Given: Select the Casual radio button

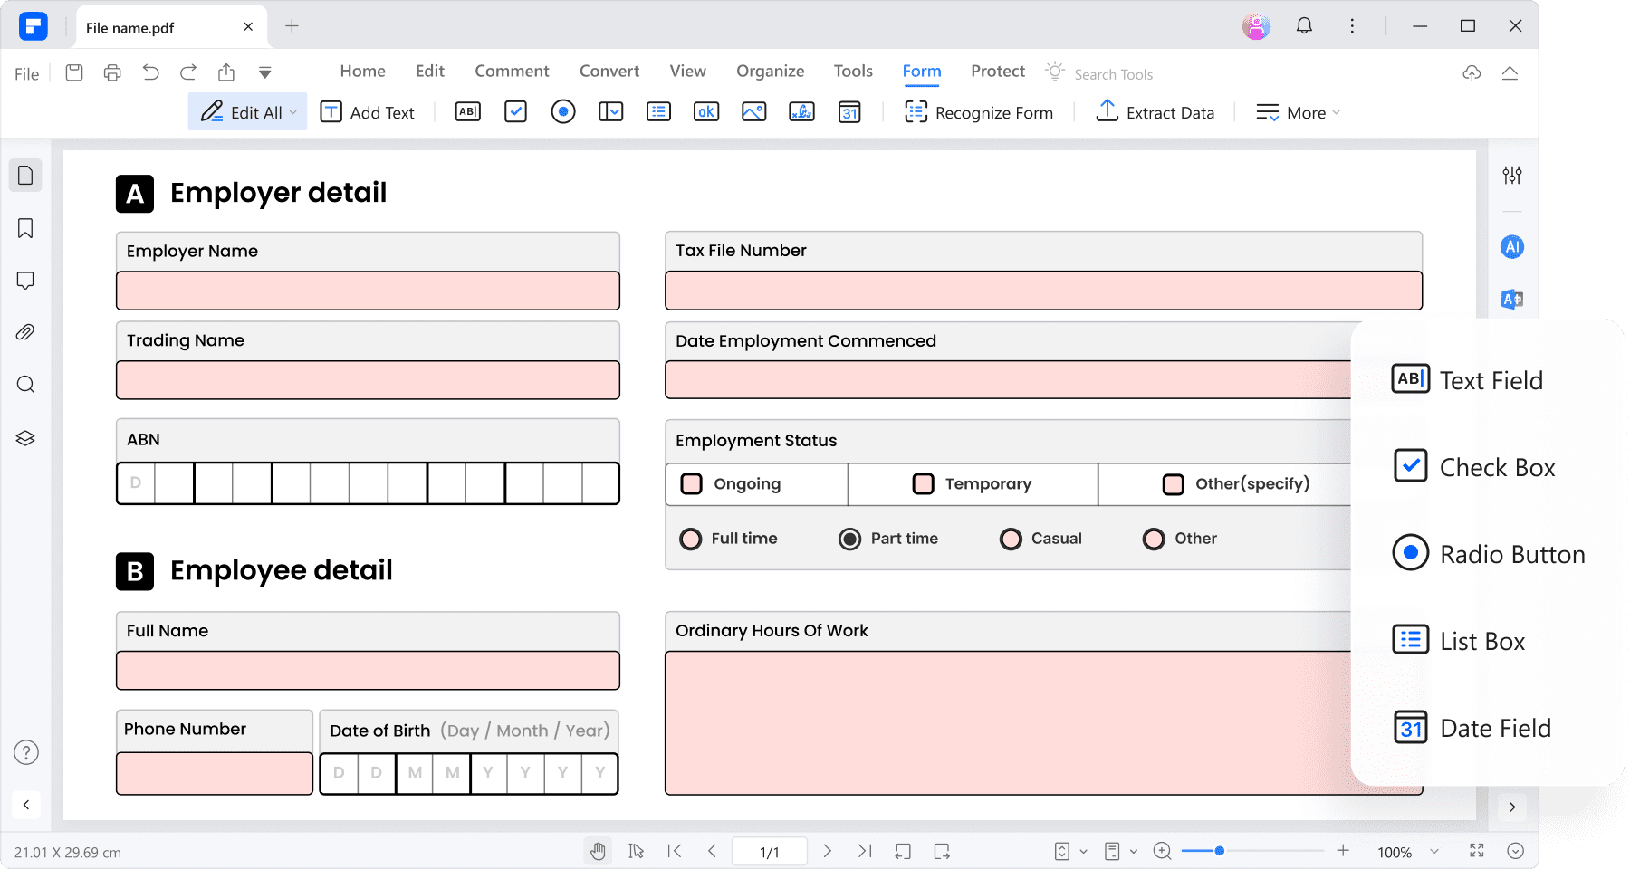Looking at the screenshot, I should point(1011,539).
